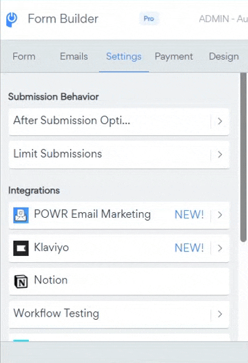Select the Settings tab
The image size is (248, 363).
[x=124, y=56]
